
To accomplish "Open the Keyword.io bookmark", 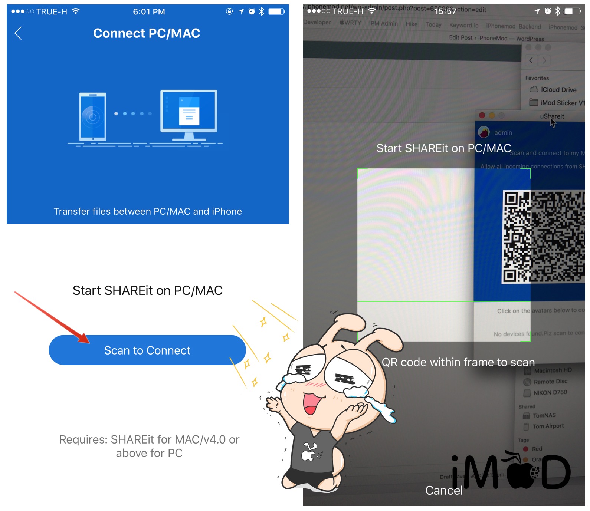I will coord(463,25).
